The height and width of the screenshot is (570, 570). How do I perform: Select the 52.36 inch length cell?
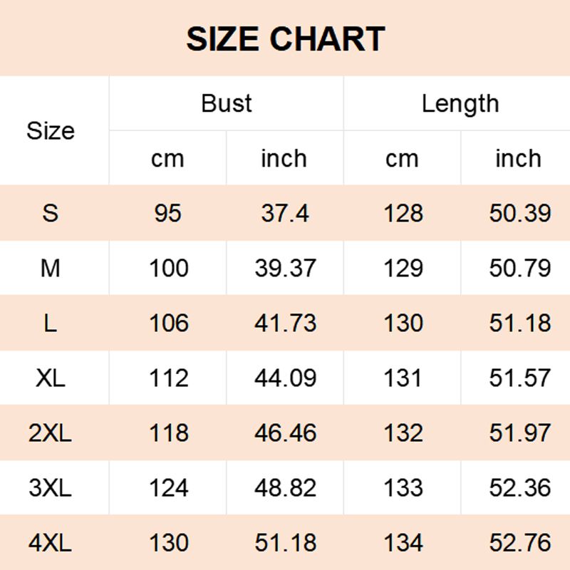[x=520, y=488]
